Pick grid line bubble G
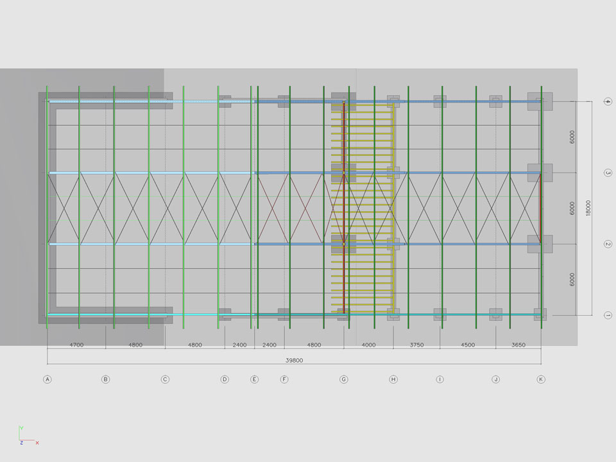The image size is (616, 462). [x=344, y=379]
